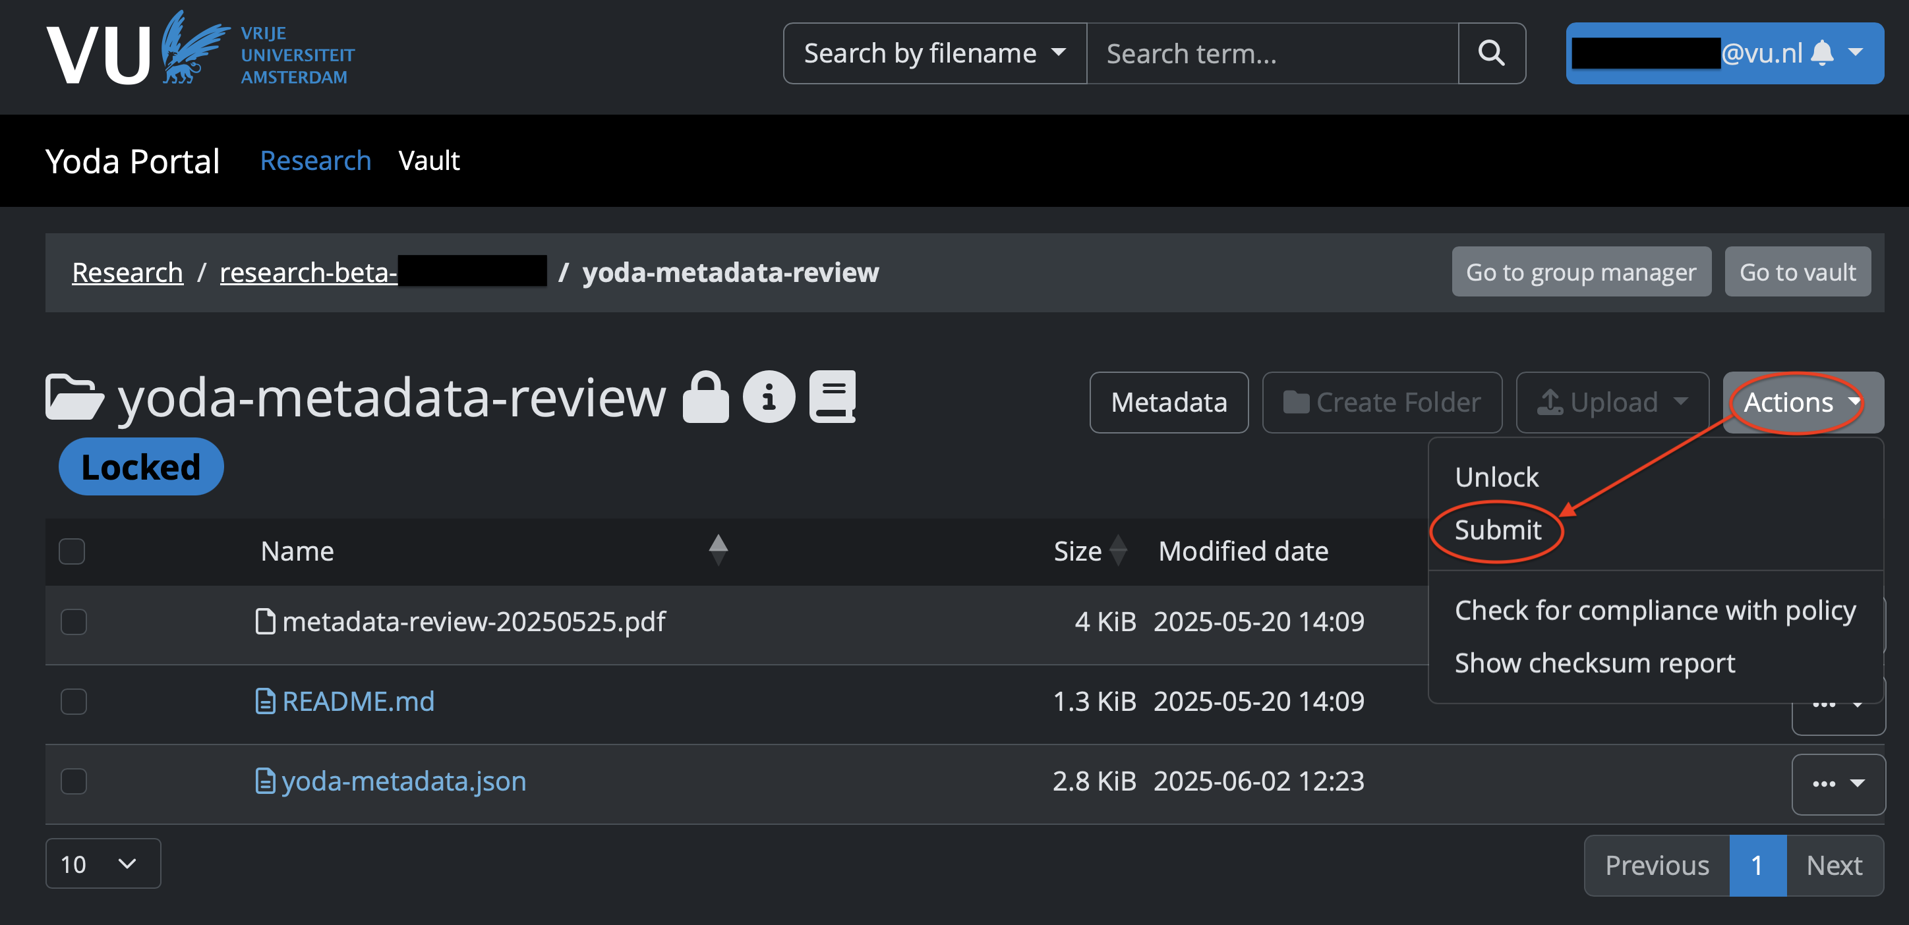Click the Previous page button

(x=1657, y=865)
